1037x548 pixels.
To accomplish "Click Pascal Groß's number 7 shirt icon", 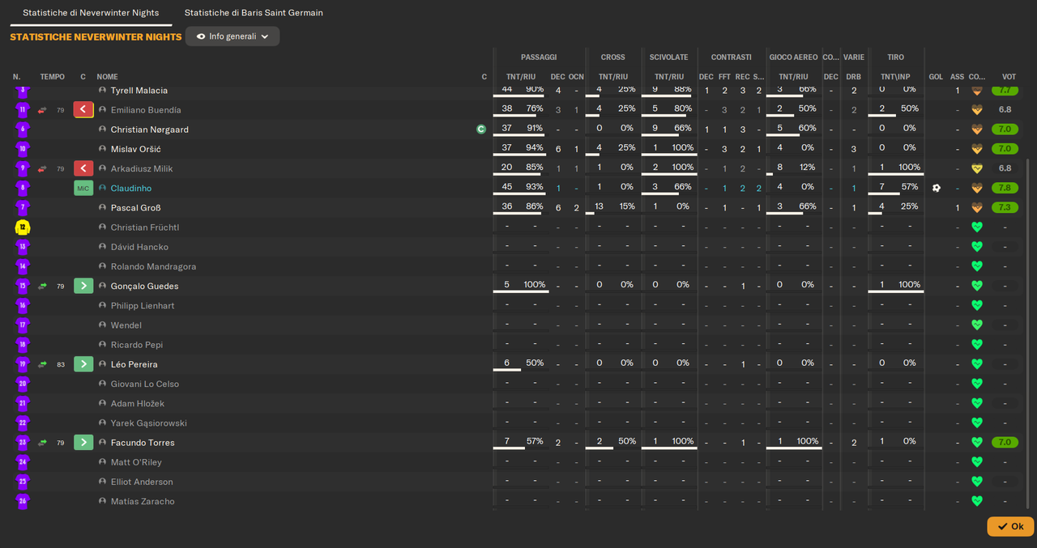I will tap(23, 208).
